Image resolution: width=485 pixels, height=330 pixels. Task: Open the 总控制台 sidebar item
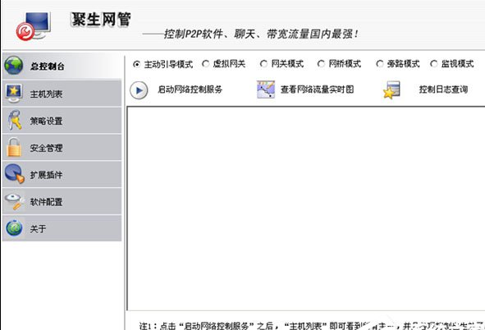pyautogui.click(x=62, y=66)
